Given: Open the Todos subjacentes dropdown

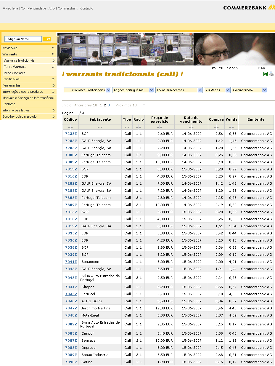Looking at the screenshot, I should click(x=179, y=90).
